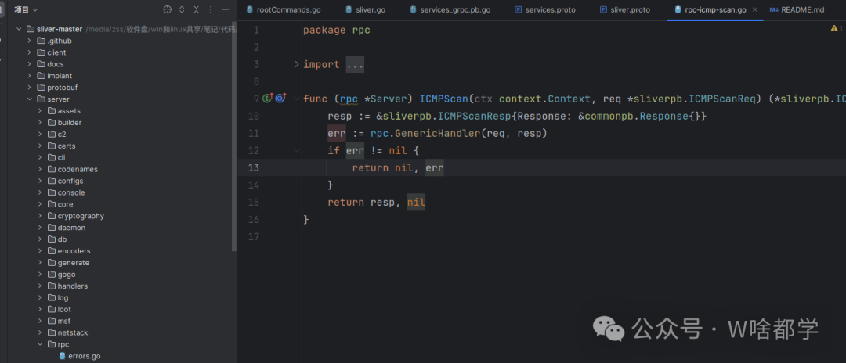Viewport: 846px width, 363px height.
Task: Collapse the server folder
Action: point(30,99)
